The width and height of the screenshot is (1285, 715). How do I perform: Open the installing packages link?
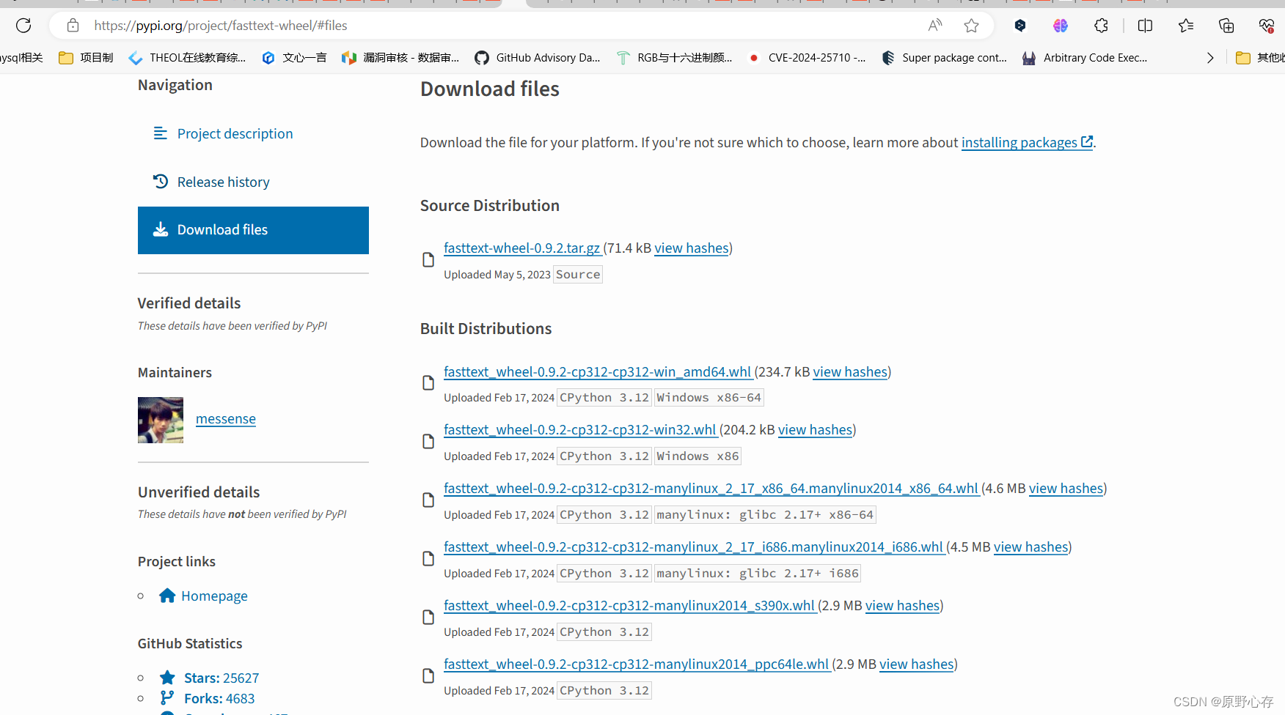click(1019, 142)
